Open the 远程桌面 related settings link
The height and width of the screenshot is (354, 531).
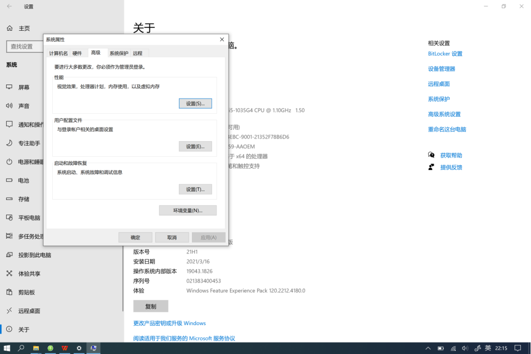click(439, 84)
